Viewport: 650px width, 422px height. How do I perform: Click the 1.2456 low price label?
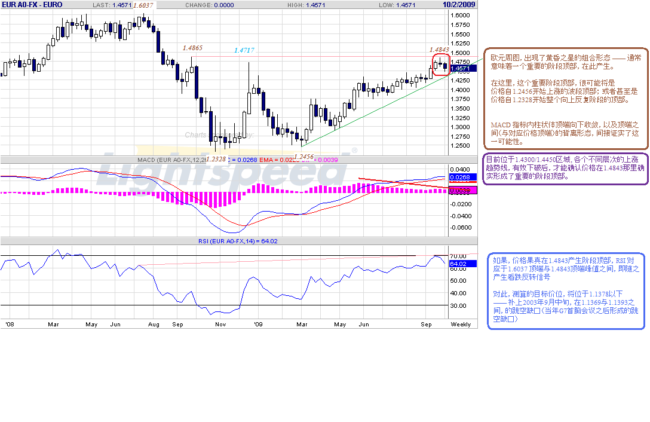point(304,157)
